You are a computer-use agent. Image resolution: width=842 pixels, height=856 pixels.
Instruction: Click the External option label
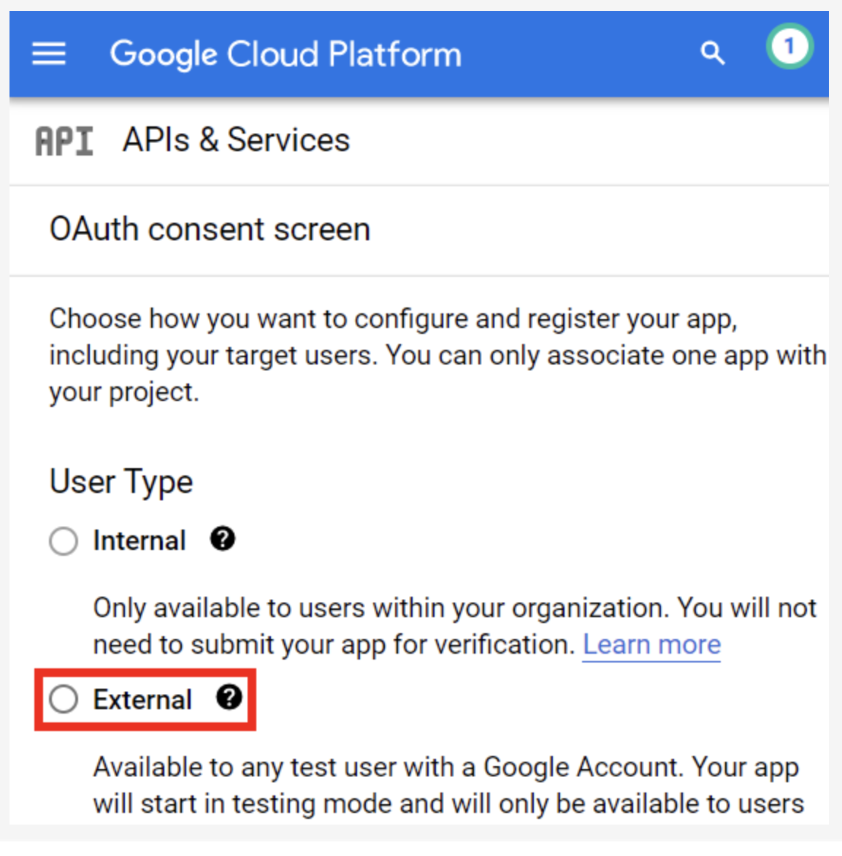pos(142,700)
